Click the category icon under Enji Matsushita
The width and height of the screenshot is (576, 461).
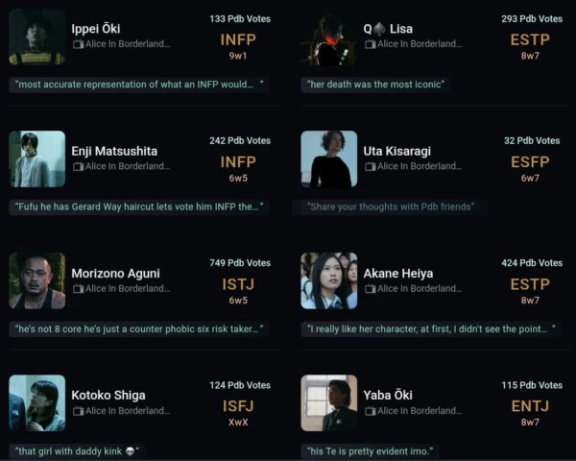pyautogui.click(x=78, y=166)
